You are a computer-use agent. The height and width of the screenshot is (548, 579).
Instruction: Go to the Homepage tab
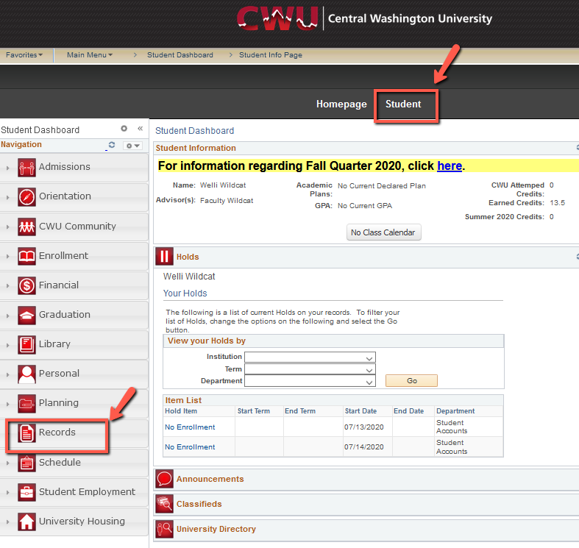coord(341,104)
